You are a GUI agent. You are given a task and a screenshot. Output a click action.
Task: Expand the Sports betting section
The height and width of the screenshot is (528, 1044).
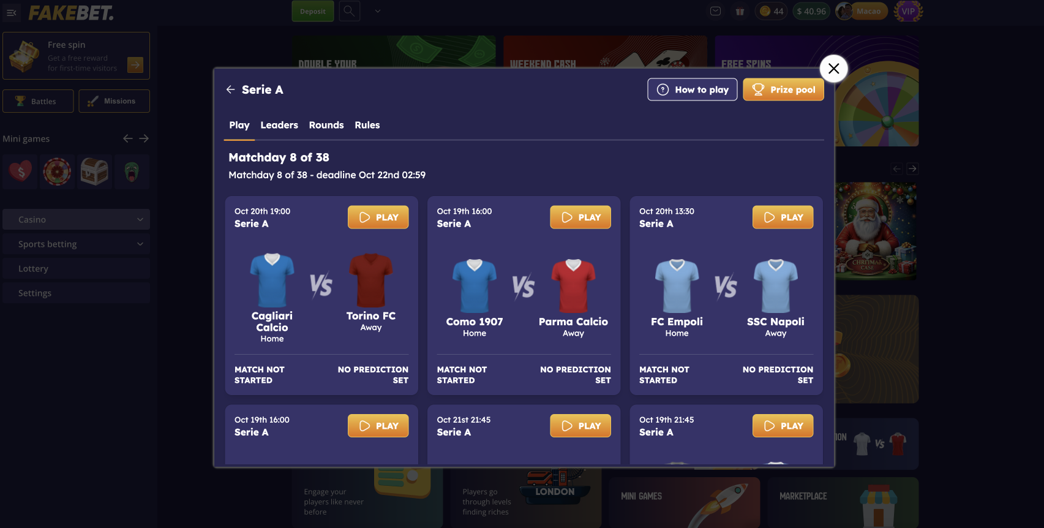(x=76, y=244)
